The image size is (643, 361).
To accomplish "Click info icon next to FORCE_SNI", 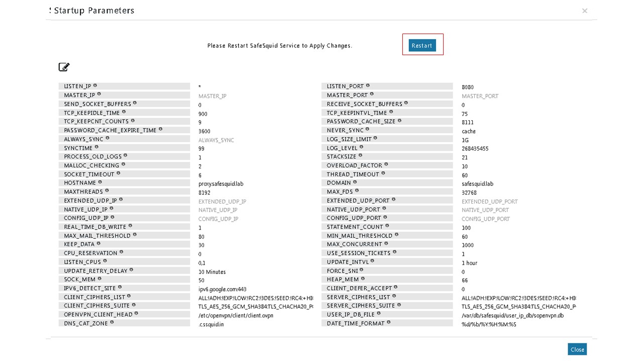I will pos(361,270).
